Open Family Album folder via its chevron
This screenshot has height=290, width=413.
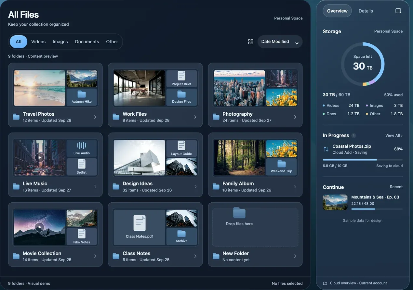(x=295, y=187)
